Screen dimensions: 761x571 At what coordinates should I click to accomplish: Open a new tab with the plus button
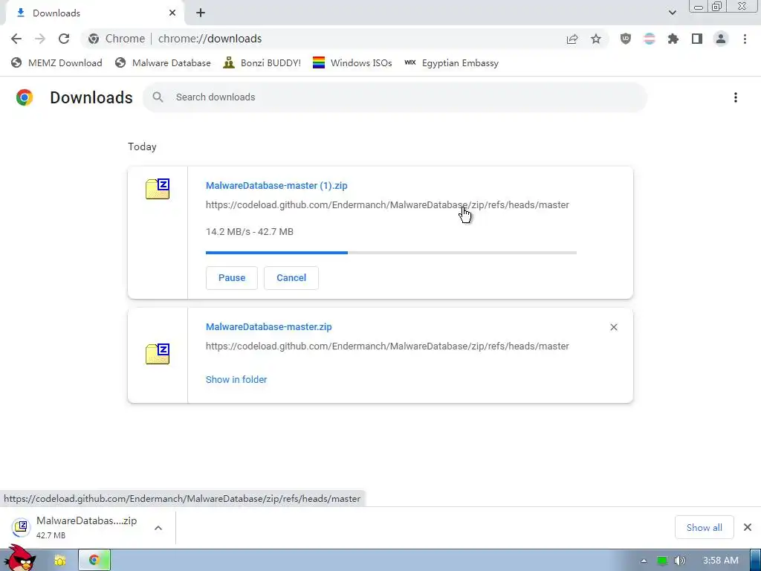[x=201, y=13]
